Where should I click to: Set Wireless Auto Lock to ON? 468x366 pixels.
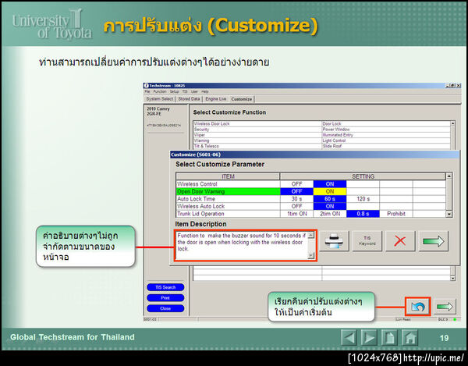click(330, 206)
